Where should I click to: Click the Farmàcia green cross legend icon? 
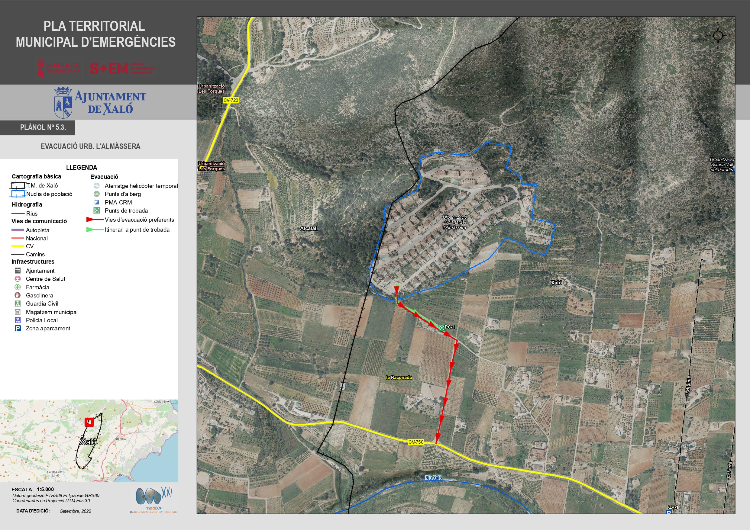(x=18, y=287)
